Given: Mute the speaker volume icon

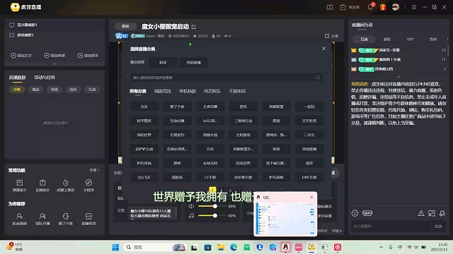Looking at the screenshot, I should pyautogui.click(x=191, y=206).
